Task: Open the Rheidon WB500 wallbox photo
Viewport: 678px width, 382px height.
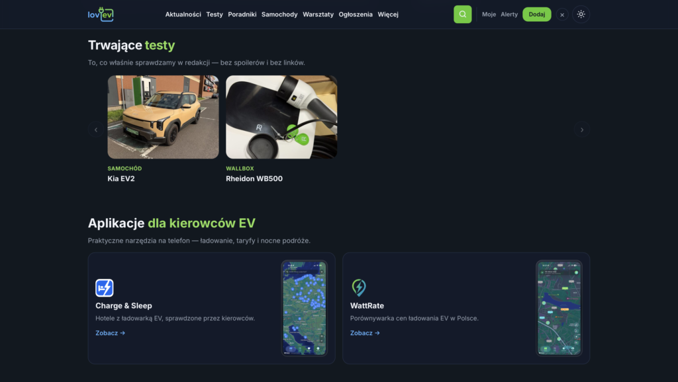Action: 281,117
